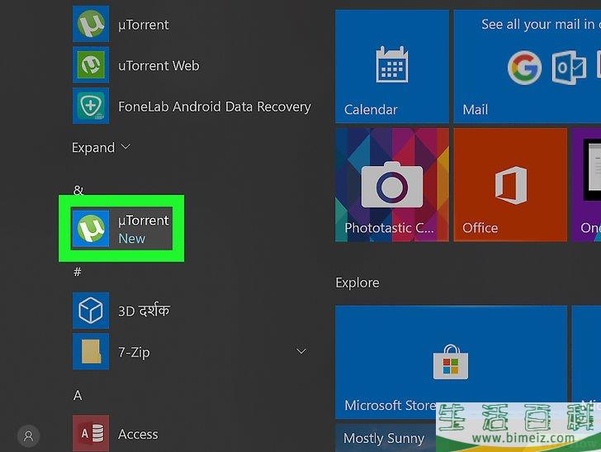The height and width of the screenshot is (452, 601).
Task: Open the Mail tile
Action: point(528,67)
